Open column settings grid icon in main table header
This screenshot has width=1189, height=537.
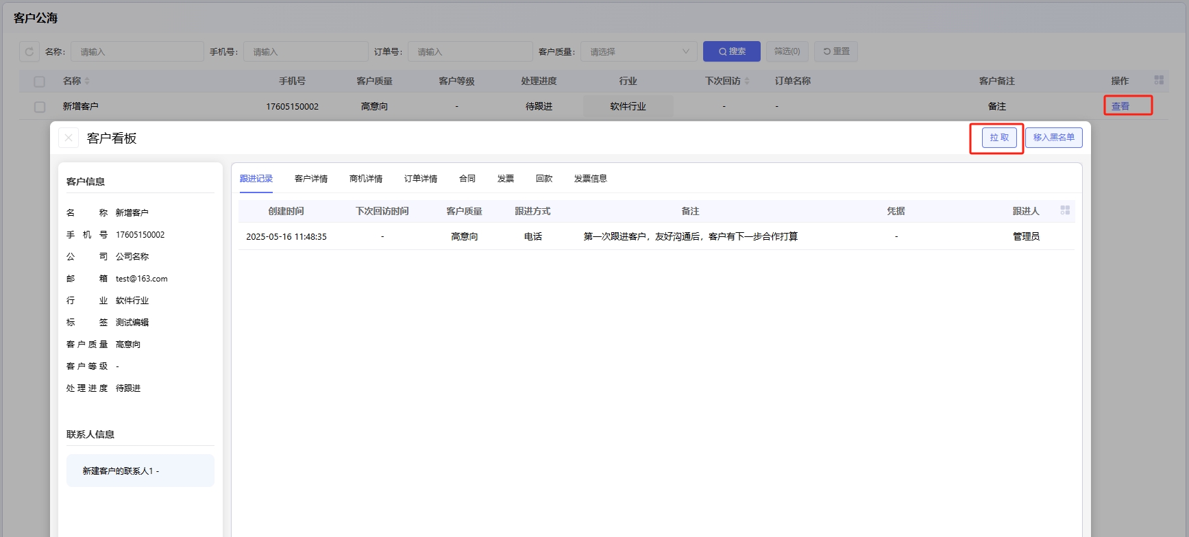pyautogui.click(x=1159, y=80)
